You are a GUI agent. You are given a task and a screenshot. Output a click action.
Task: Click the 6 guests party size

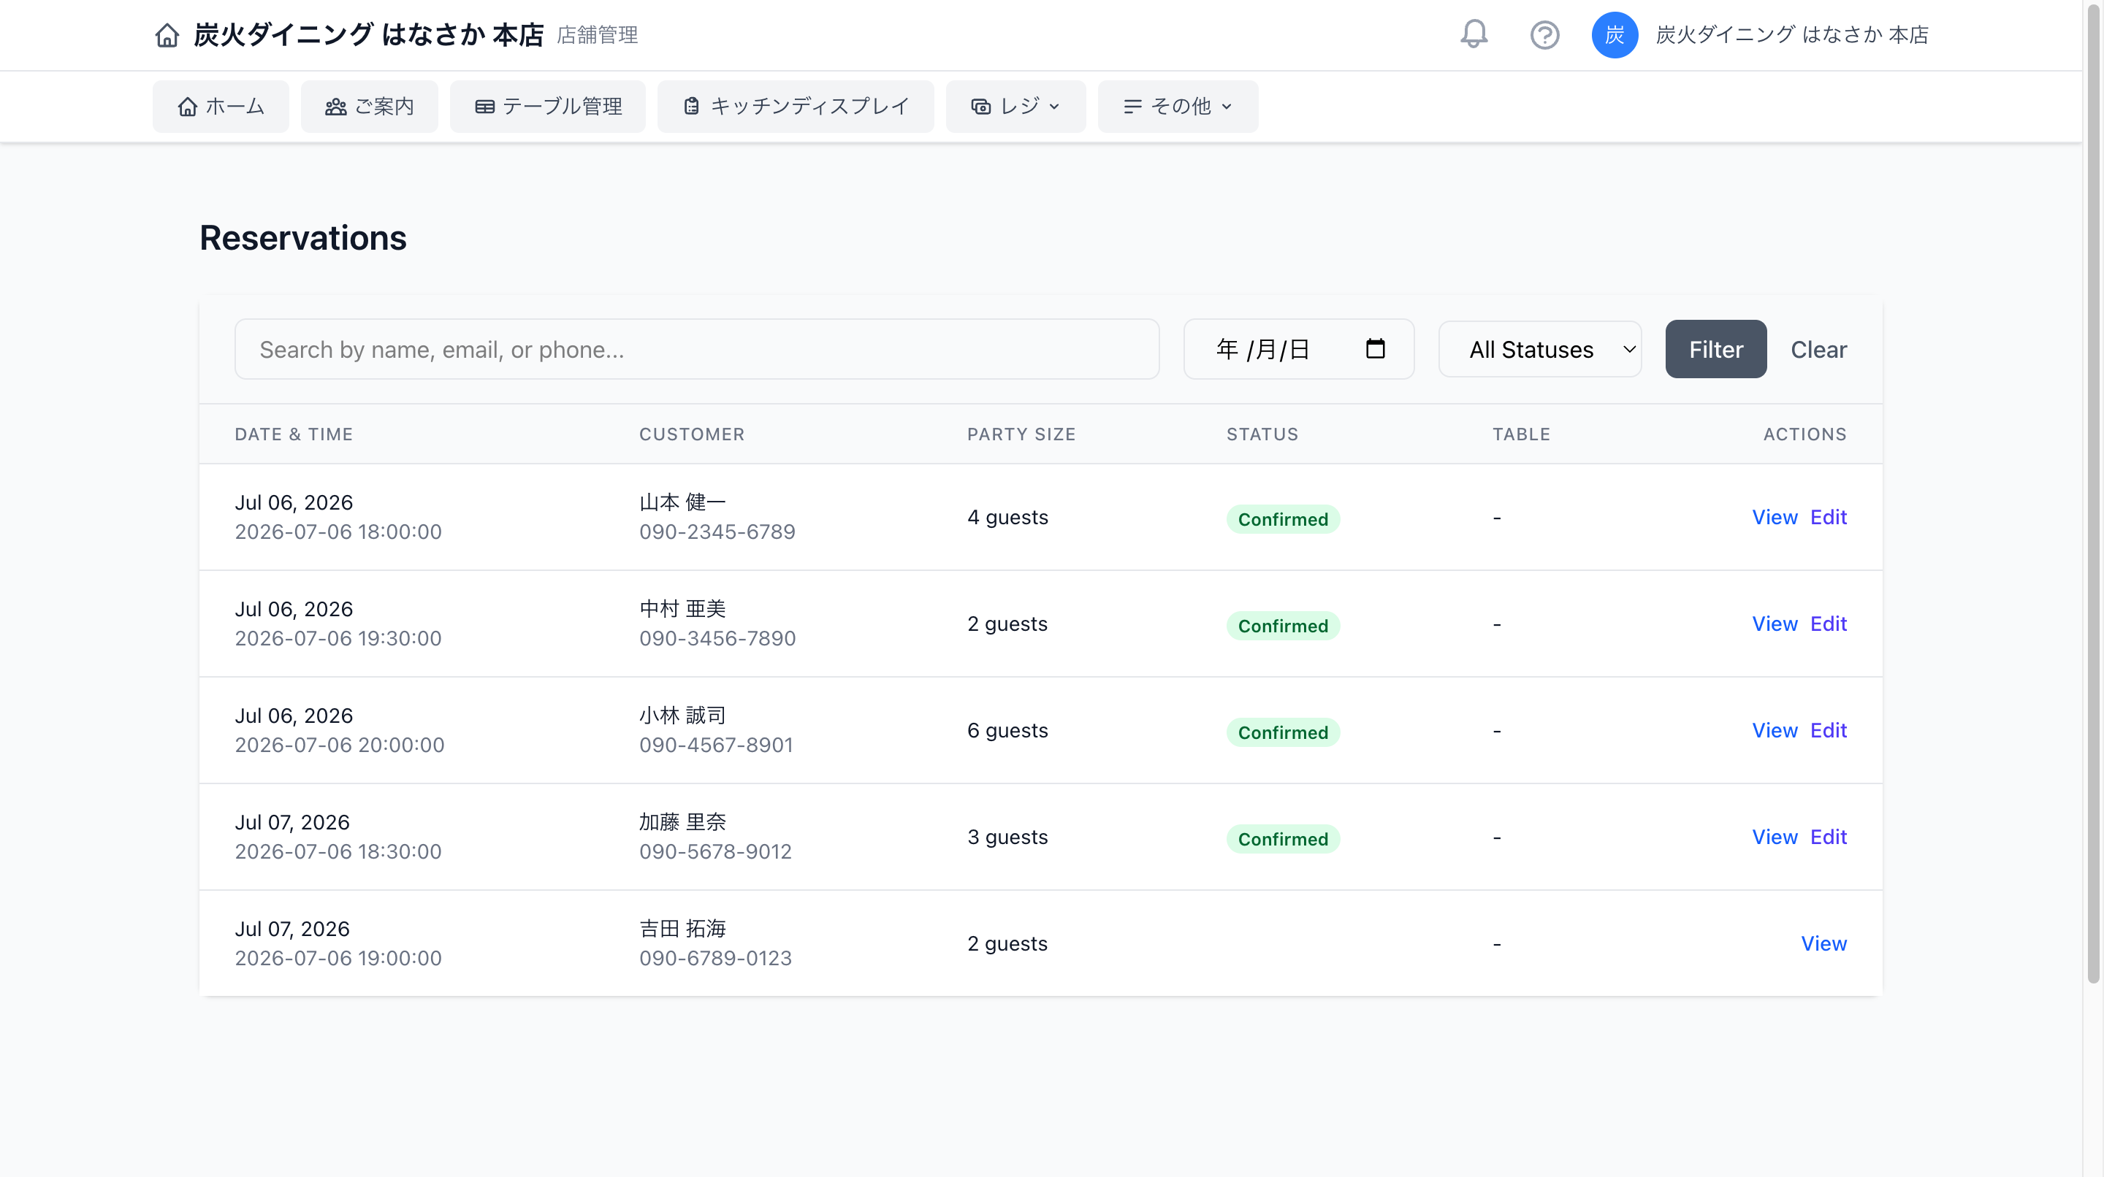pyautogui.click(x=1007, y=729)
